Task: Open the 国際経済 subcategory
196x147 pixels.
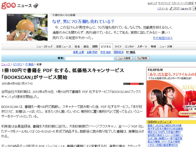Action: [x=119, y=52]
